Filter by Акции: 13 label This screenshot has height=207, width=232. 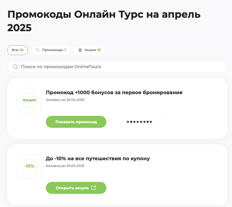pos(93,50)
